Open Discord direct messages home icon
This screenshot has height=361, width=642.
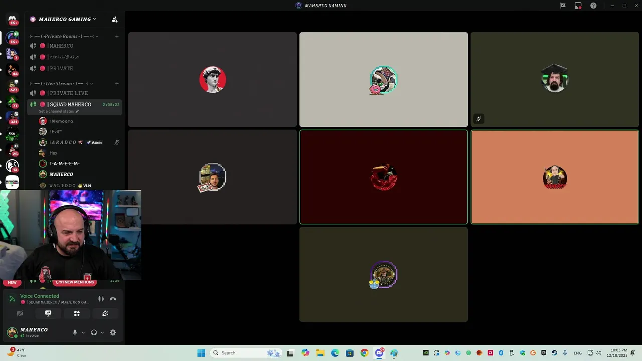pos(12,19)
